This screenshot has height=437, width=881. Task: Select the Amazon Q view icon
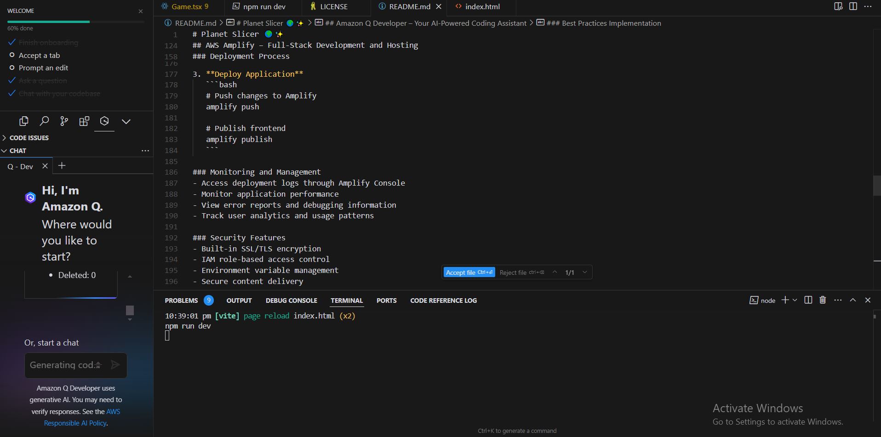click(104, 121)
